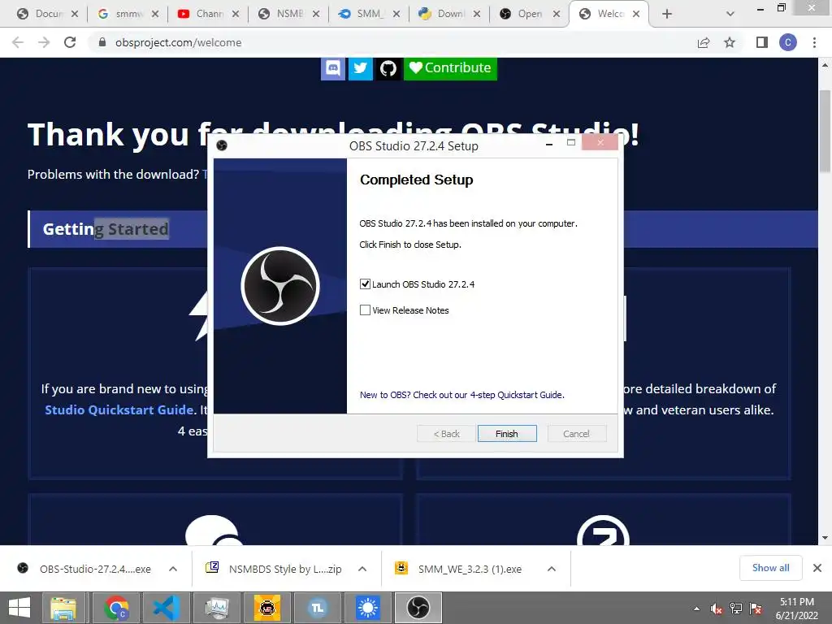Toggle the Chrome side panel icon
The height and width of the screenshot is (624, 832).
tap(762, 42)
